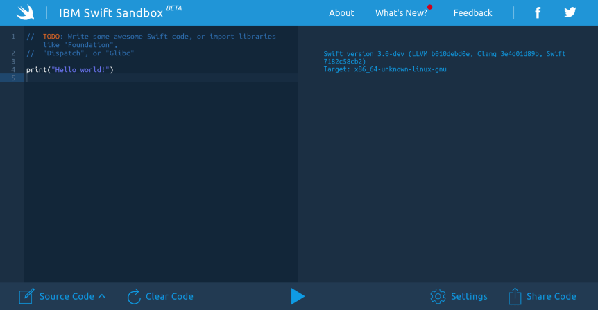Click line number 2 in the gutter
Screen dimensions: 598x310
[x=13, y=53]
